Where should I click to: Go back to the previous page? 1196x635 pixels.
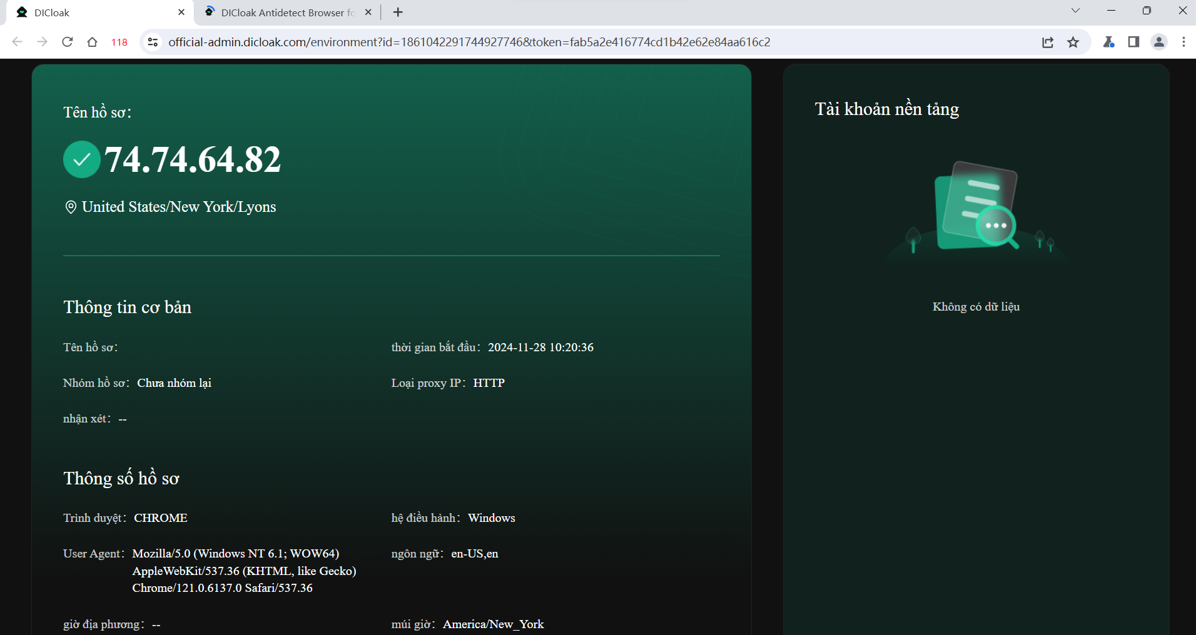18,42
